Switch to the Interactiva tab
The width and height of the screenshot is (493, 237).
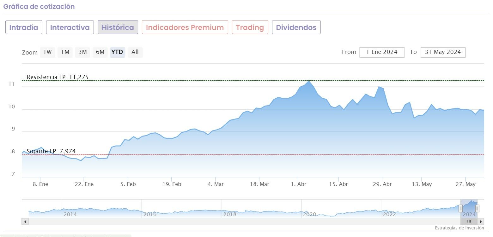70,27
